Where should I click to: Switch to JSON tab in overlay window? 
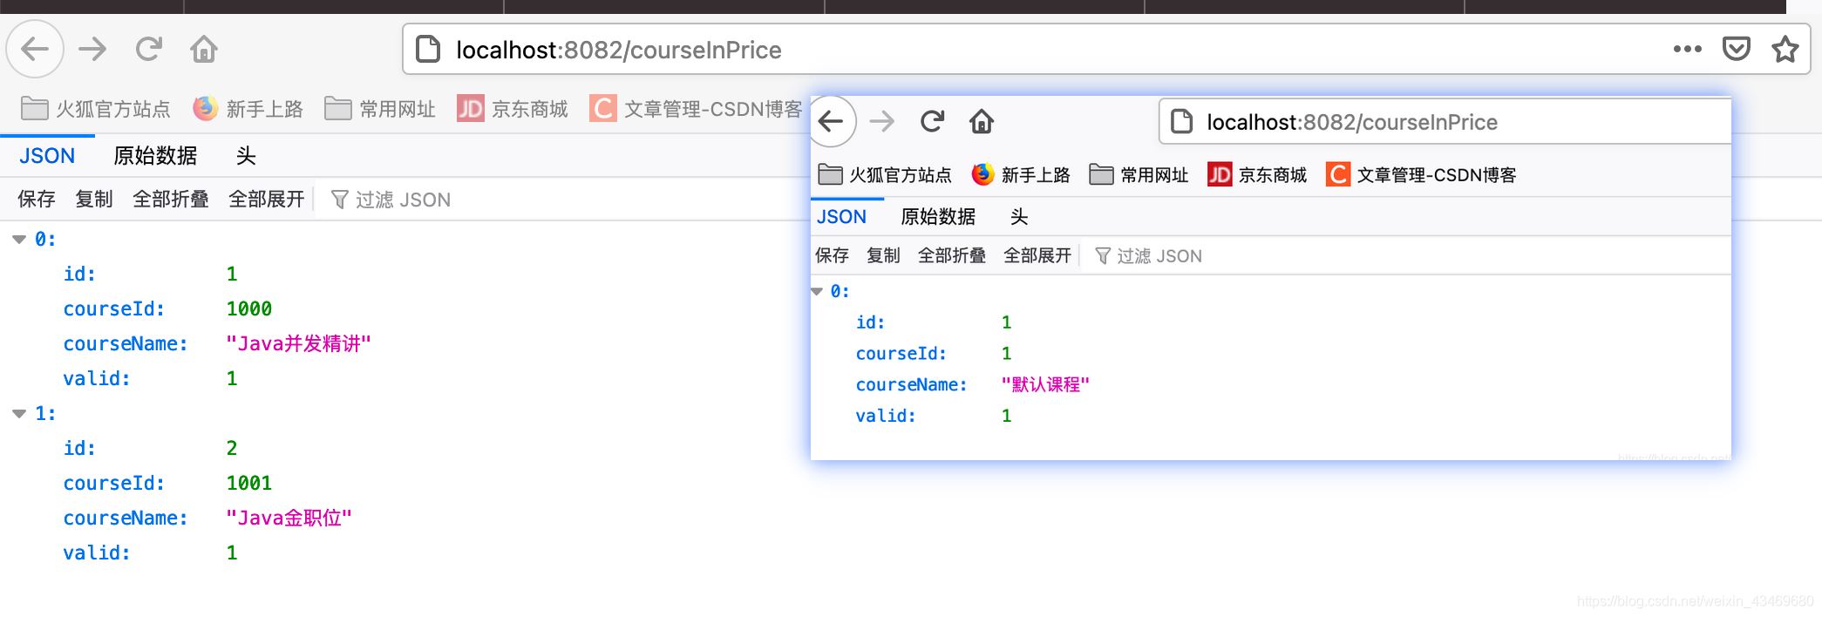point(842,217)
